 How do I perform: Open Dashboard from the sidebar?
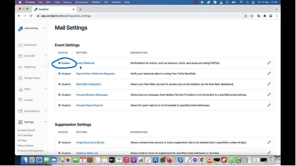pyautogui.click(x=30, y=45)
